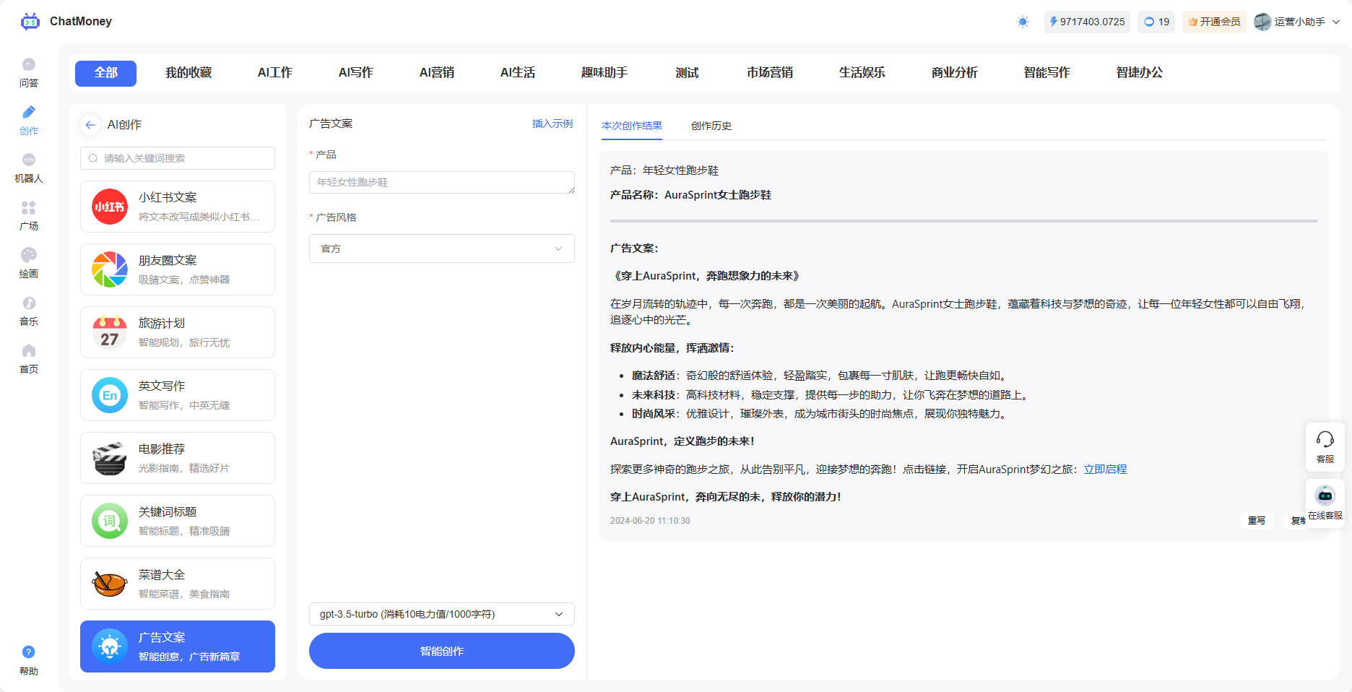Select the AI写作 category tab
The width and height of the screenshot is (1352, 692).
pos(356,72)
